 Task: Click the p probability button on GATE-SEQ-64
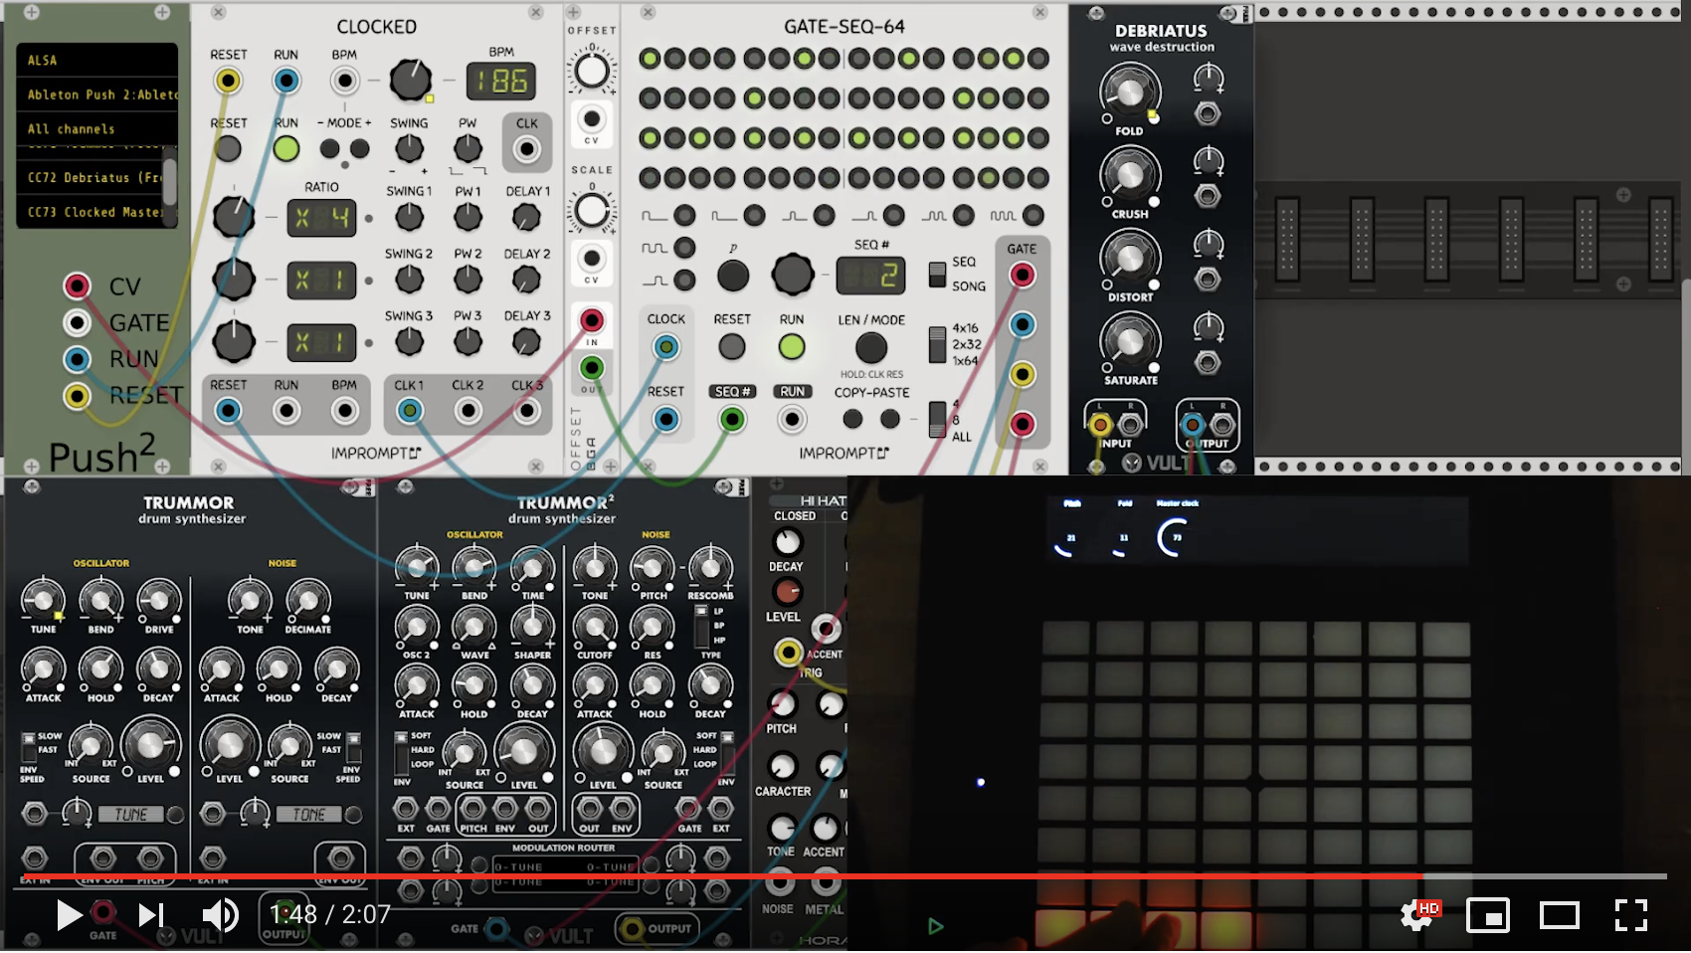pos(733,276)
